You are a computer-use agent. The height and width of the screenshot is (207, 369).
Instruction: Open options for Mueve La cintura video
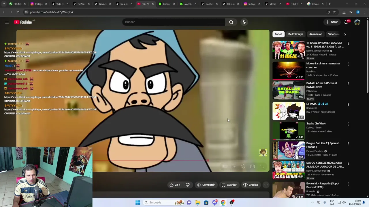coord(348,64)
